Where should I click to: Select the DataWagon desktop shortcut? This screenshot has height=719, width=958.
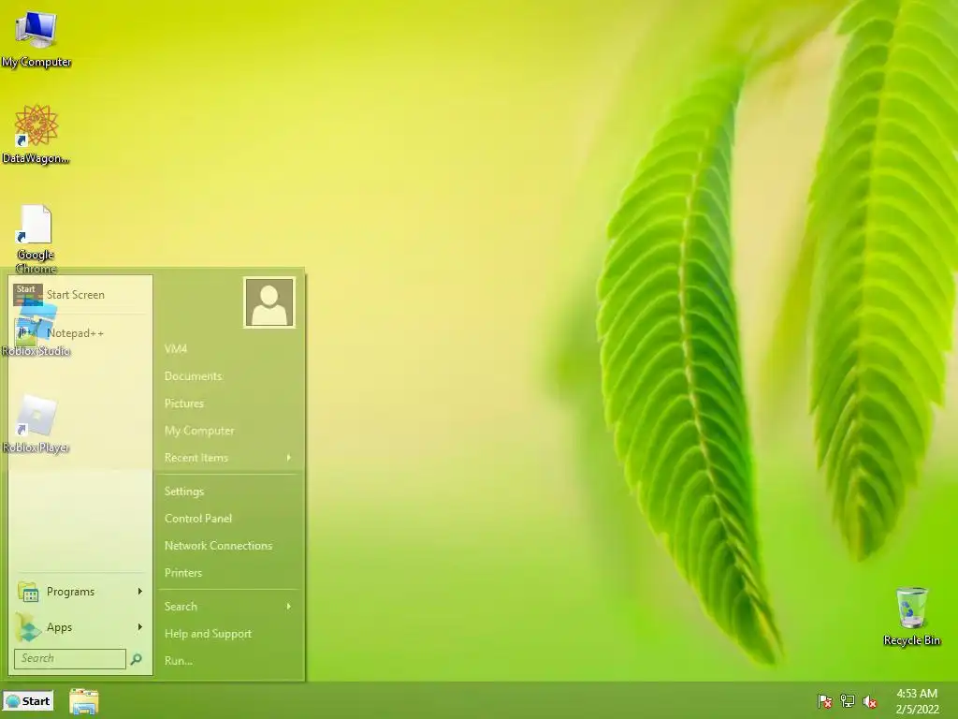click(36, 134)
